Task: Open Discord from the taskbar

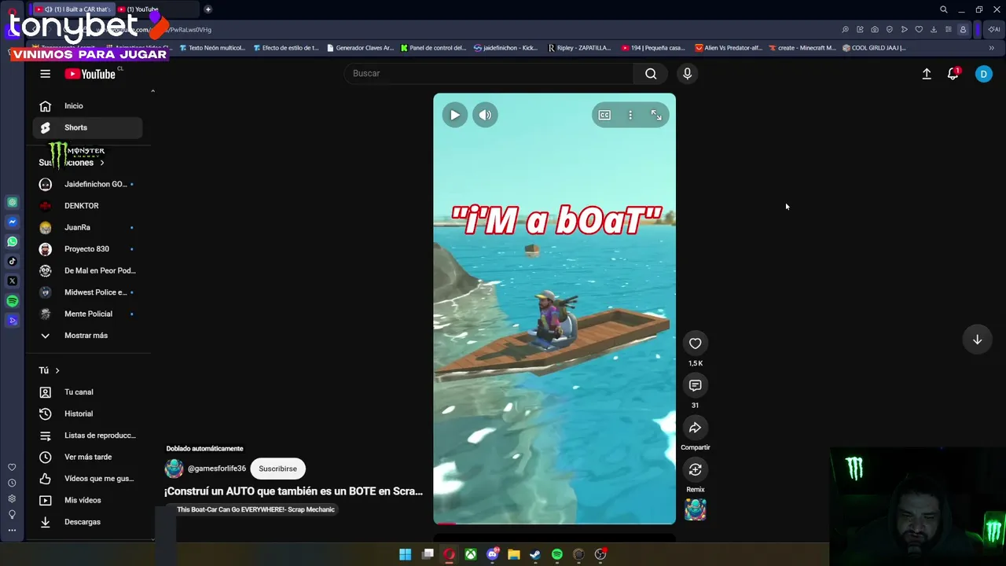Action: click(493, 554)
